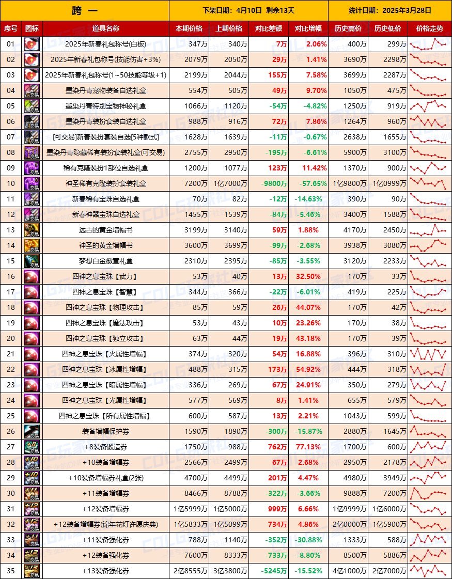Open the 新春神器宝珠自选礼盒 item name
This screenshot has width=452, height=579.
pyautogui.click(x=105, y=215)
